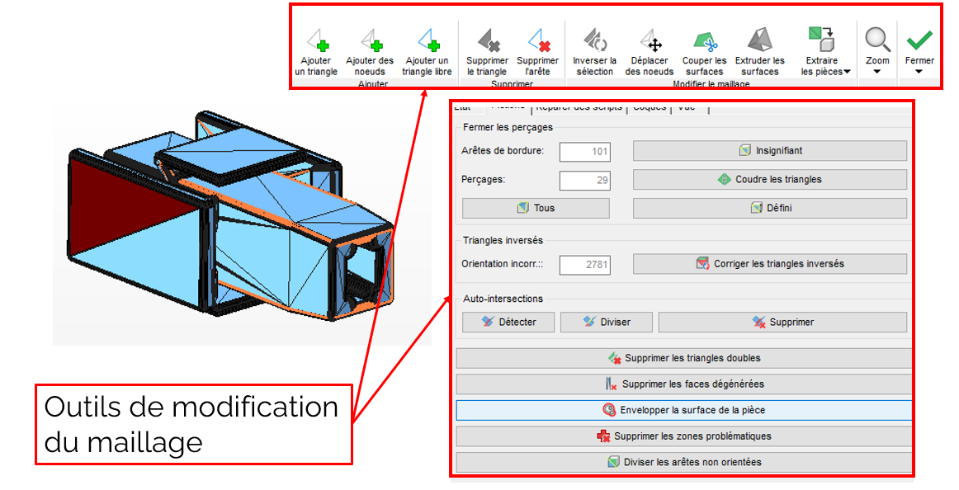This screenshot has height=490, width=959.
Task: Switch to the Réparer des scripts tab
Action: click(x=579, y=107)
